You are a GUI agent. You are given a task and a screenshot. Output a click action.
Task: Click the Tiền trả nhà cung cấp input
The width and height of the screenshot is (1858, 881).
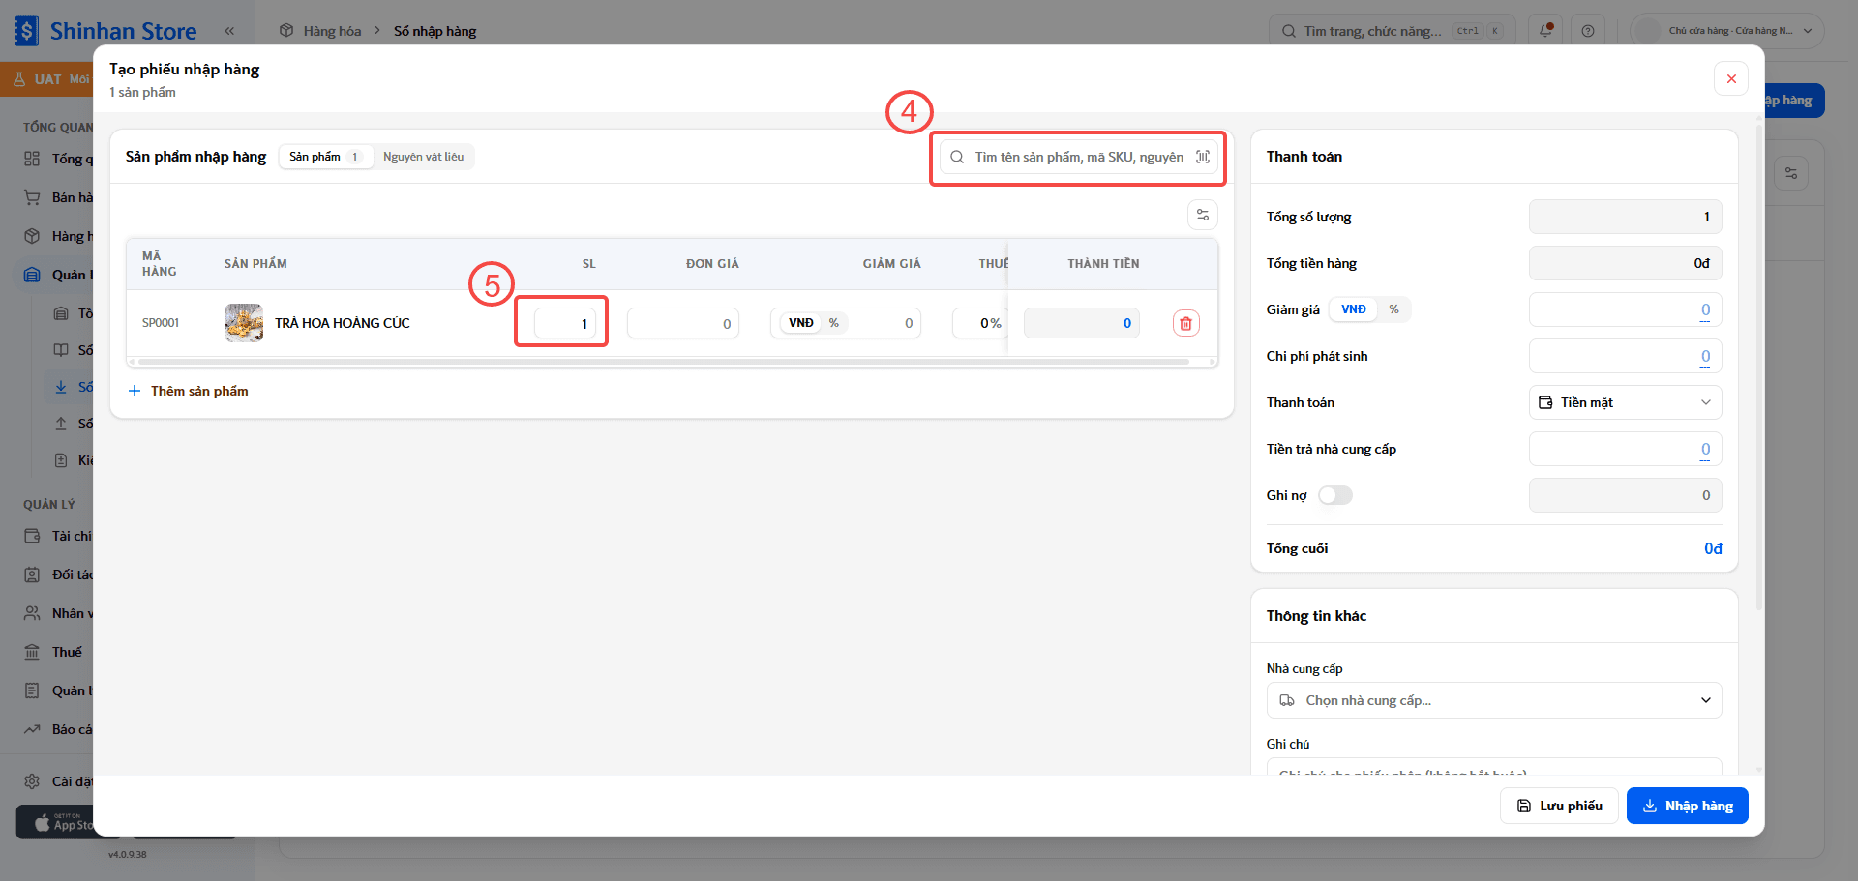point(1626,449)
